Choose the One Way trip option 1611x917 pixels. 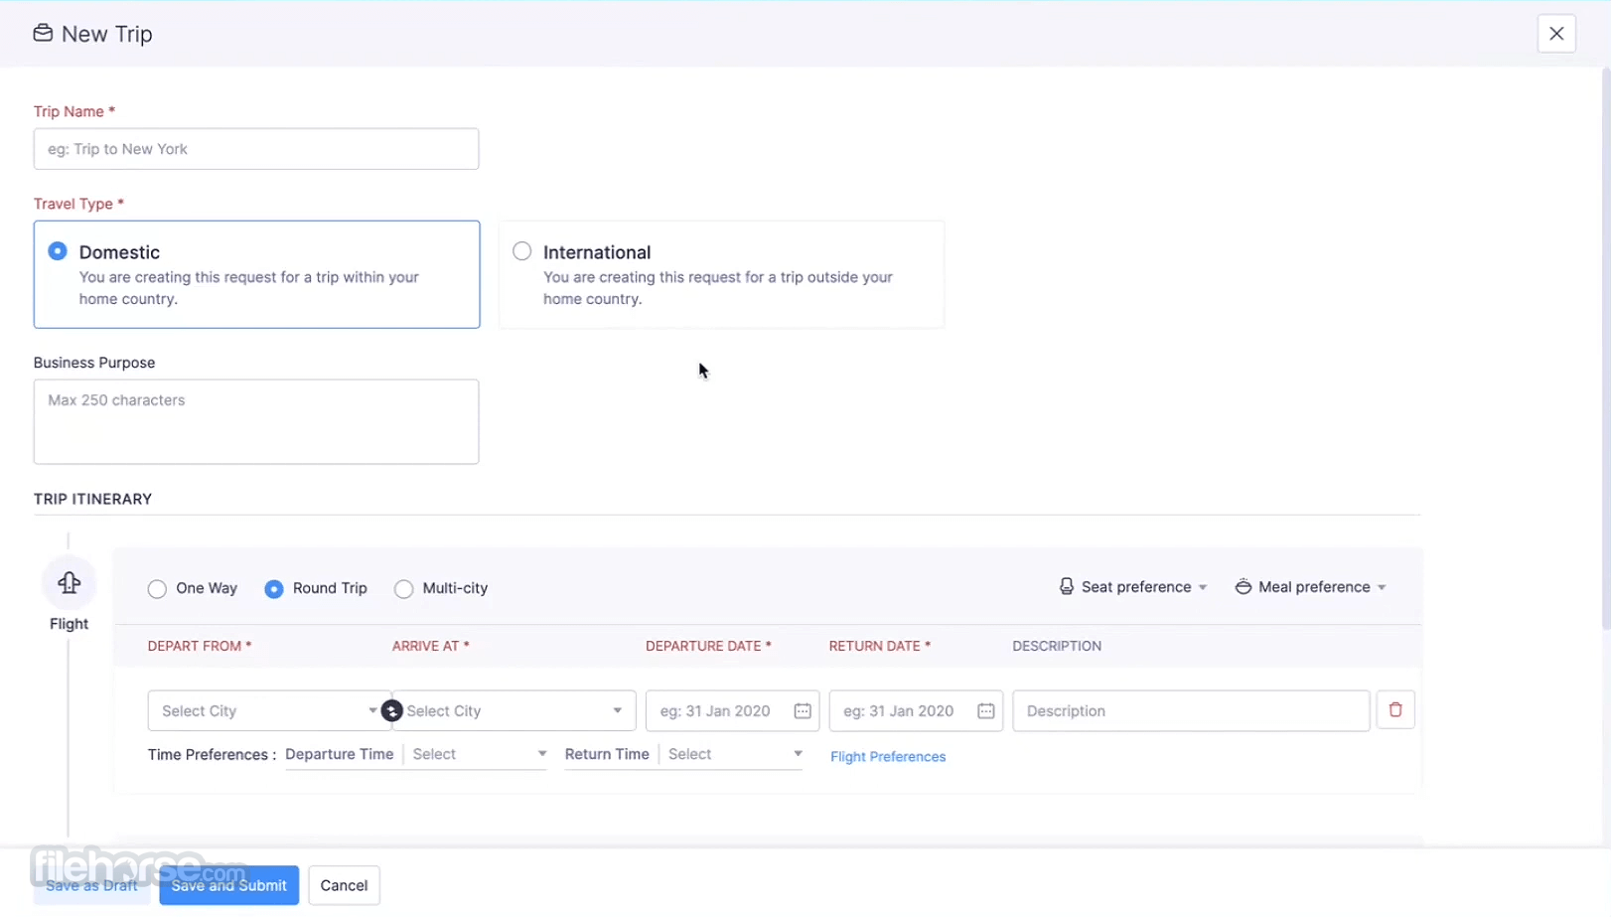pos(157,589)
